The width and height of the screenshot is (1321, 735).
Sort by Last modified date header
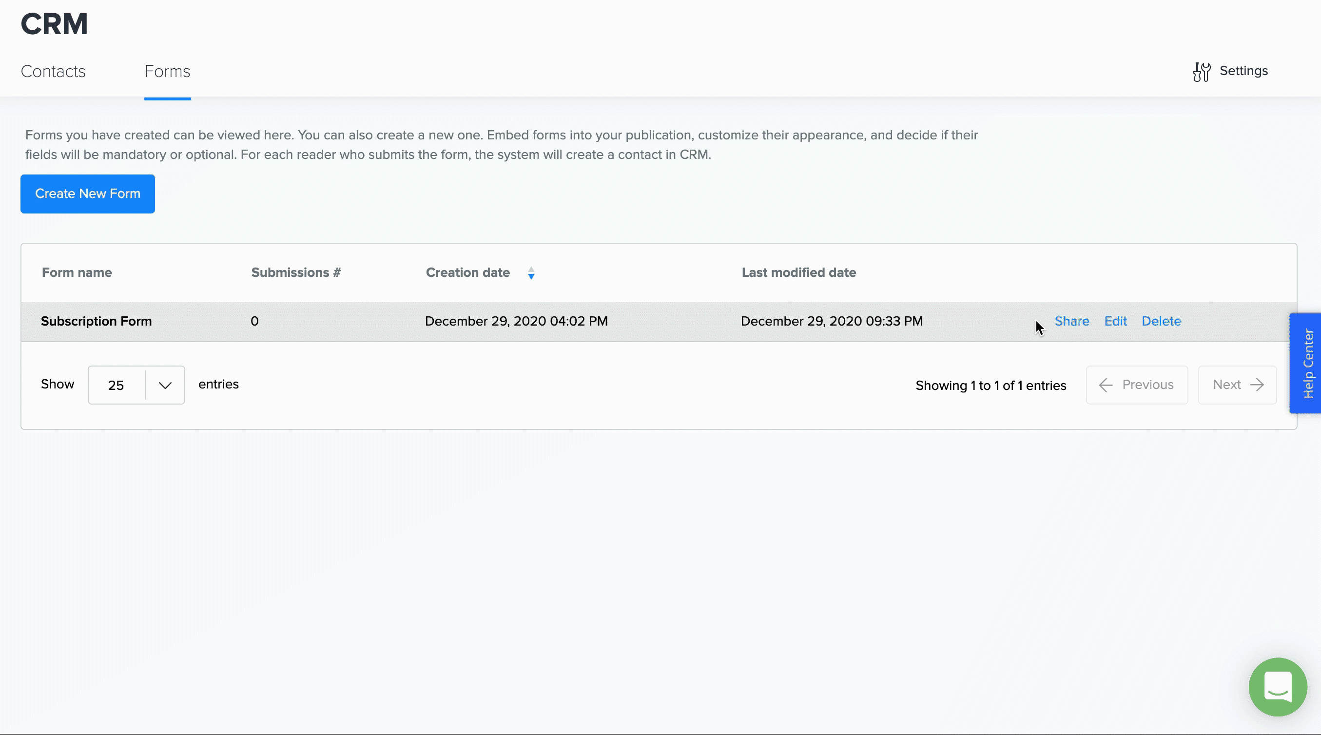(x=798, y=272)
